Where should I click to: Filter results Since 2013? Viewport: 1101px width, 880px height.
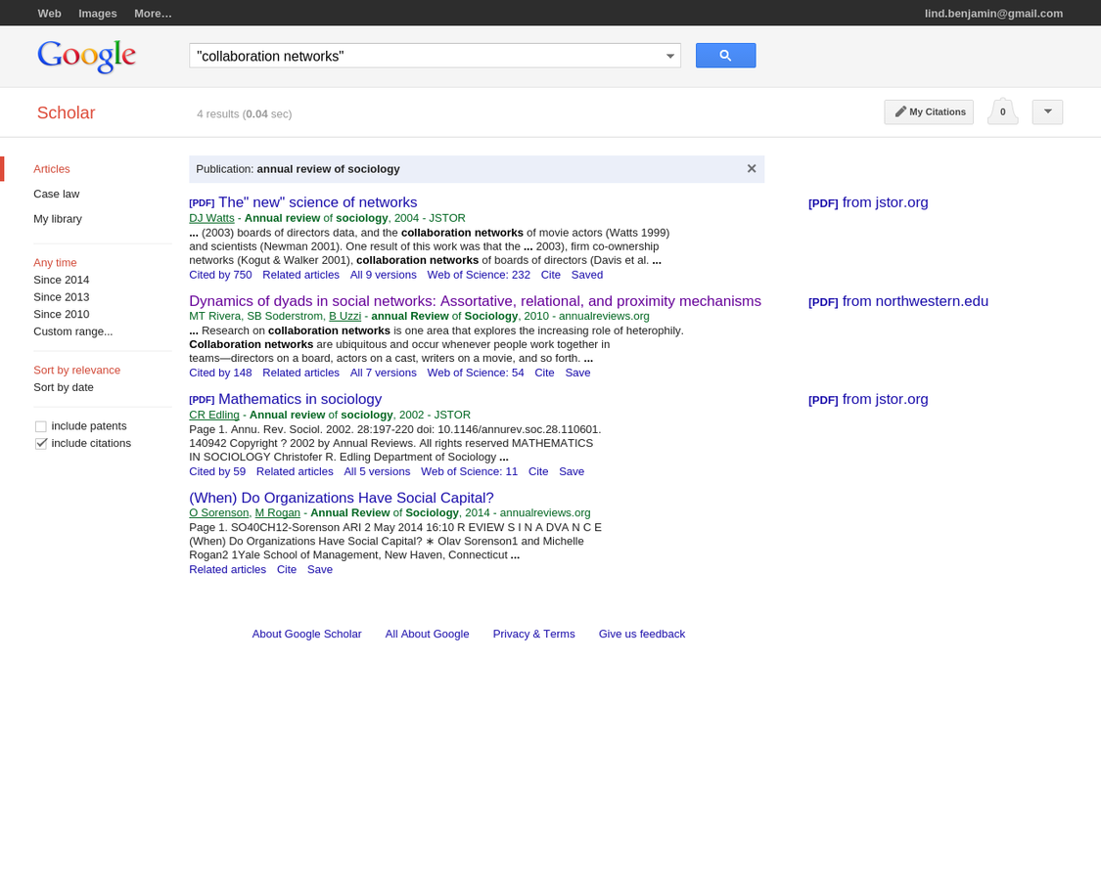(x=61, y=297)
